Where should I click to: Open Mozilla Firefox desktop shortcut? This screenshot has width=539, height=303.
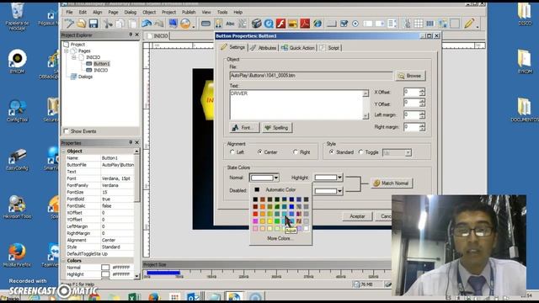17,255
